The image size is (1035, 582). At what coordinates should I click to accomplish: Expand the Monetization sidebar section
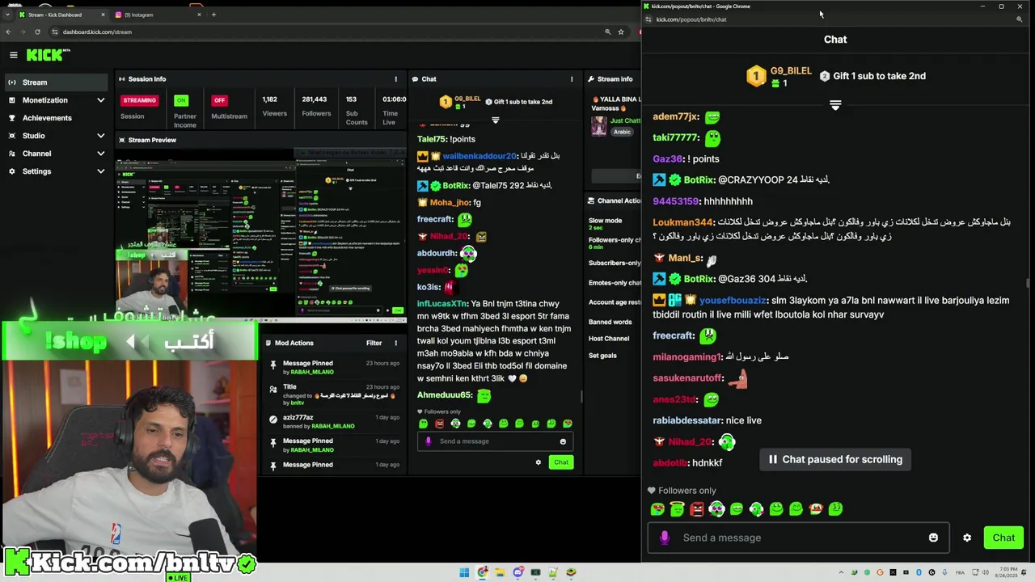101,100
